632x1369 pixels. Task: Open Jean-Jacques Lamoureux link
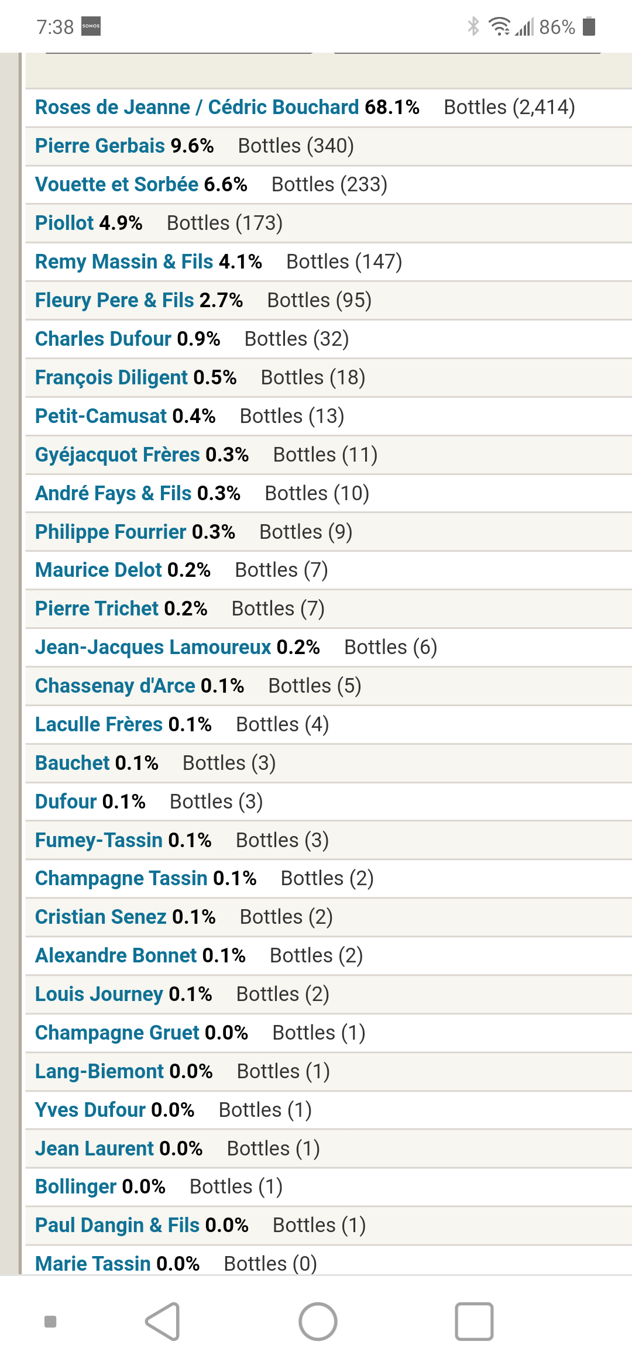(153, 647)
